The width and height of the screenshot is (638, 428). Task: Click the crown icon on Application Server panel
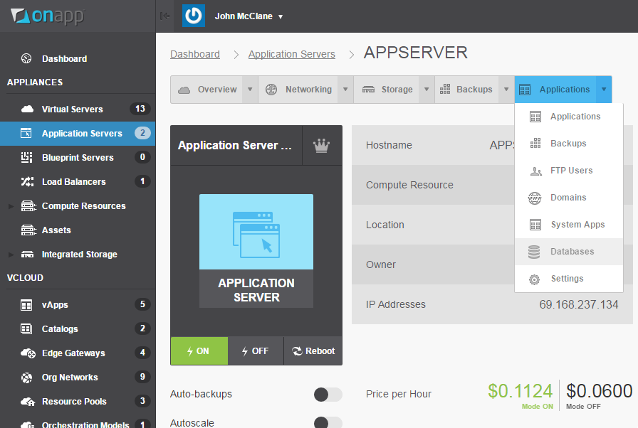pos(321,145)
